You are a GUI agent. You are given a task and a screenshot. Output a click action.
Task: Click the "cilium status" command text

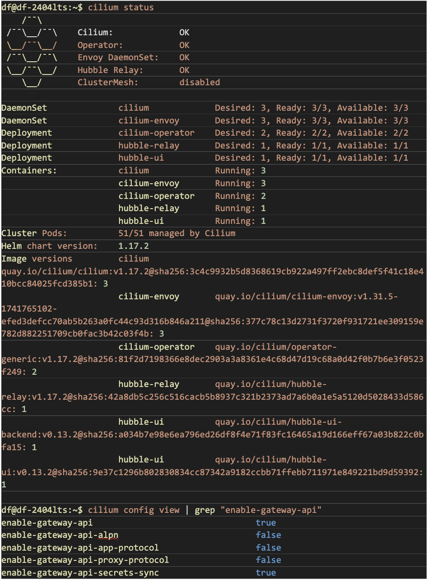(x=120, y=7)
